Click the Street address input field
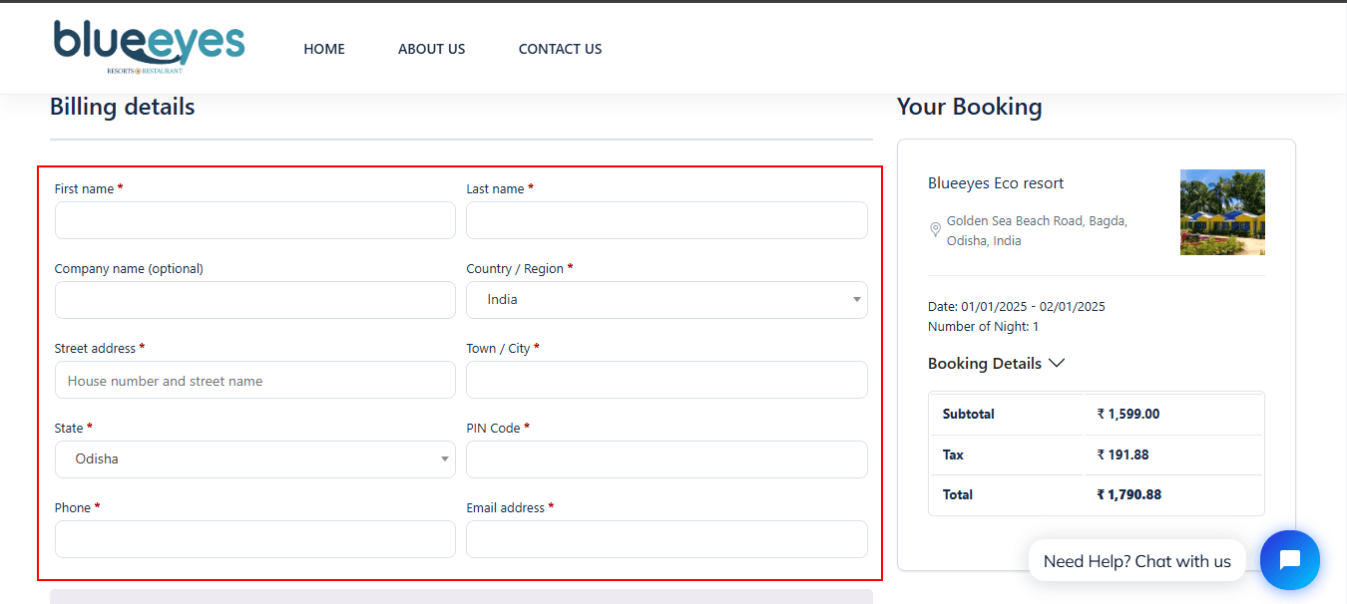 (x=254, y=380)
